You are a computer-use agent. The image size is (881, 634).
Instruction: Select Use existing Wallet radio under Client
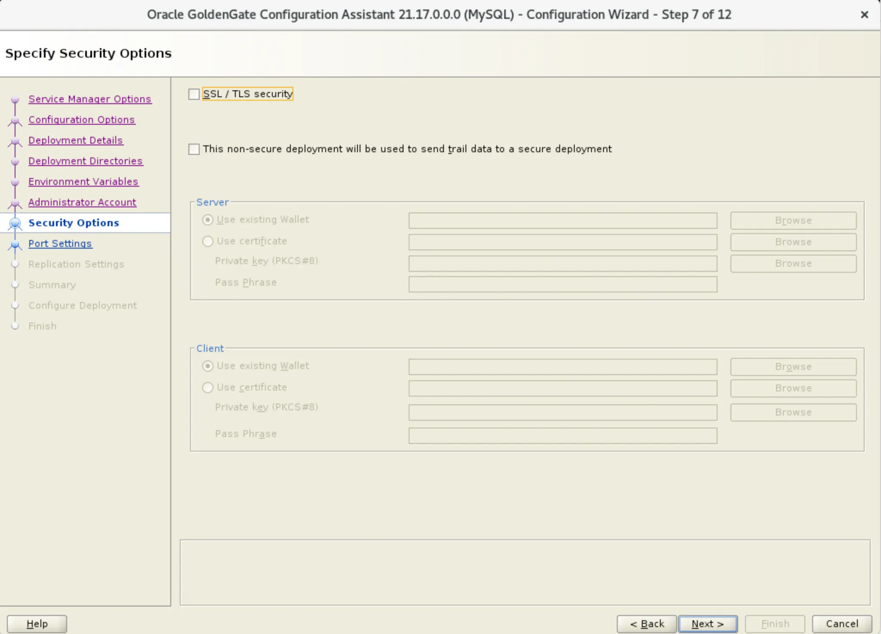point(208,366)
